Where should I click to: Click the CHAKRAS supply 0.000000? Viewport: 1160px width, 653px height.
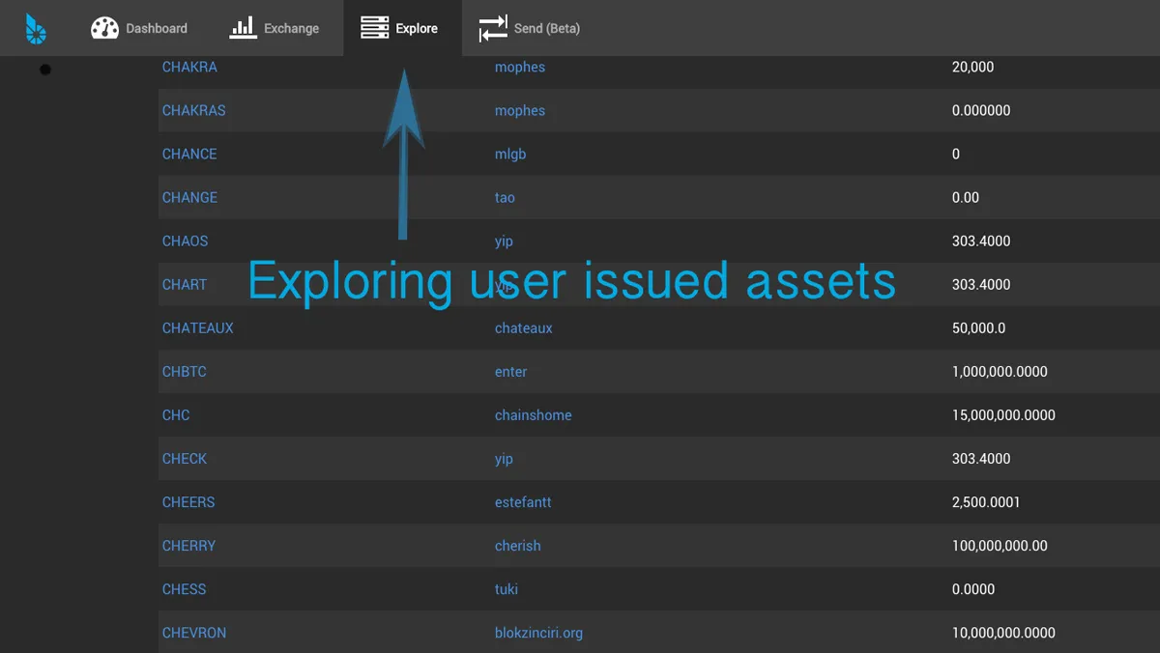pos(981,110)
